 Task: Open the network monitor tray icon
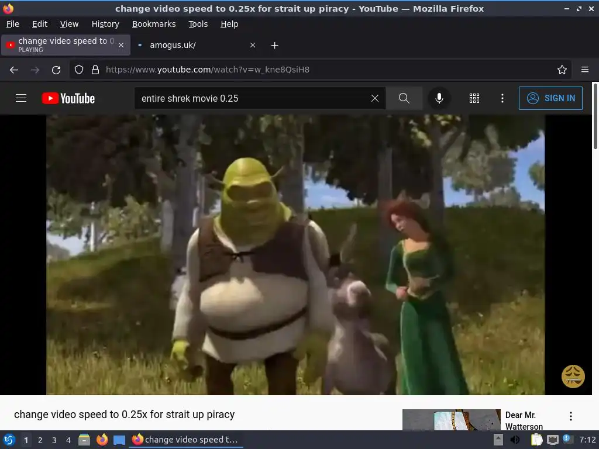552,440
